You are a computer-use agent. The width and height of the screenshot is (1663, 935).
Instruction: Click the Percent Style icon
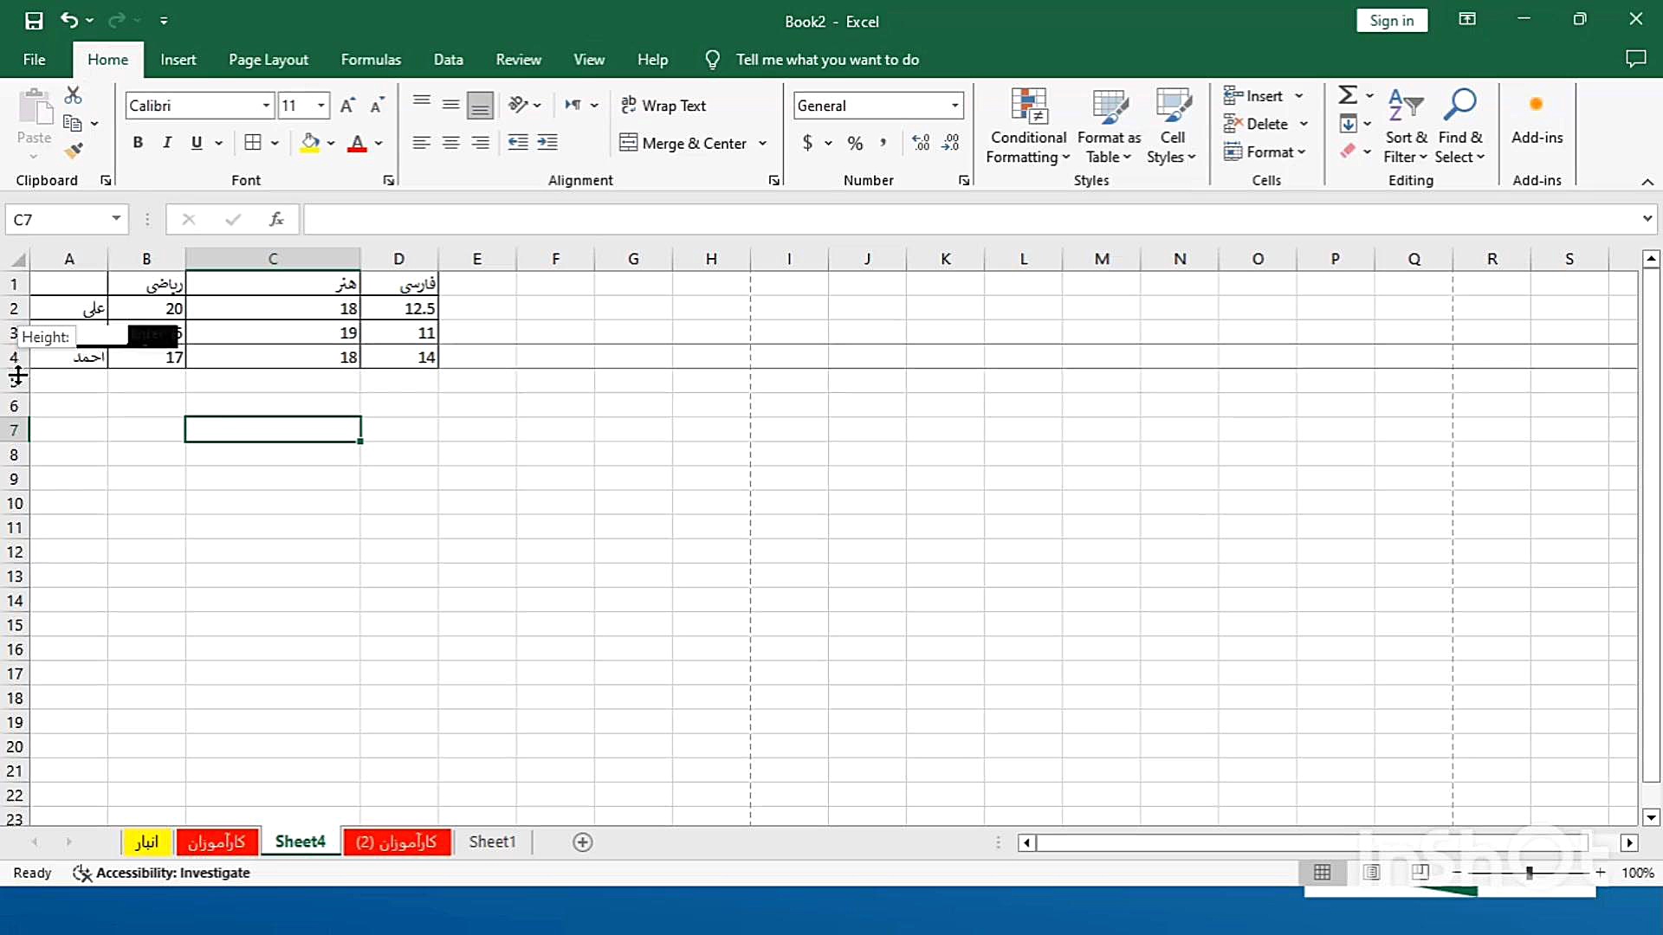click(x=855, y=144)
